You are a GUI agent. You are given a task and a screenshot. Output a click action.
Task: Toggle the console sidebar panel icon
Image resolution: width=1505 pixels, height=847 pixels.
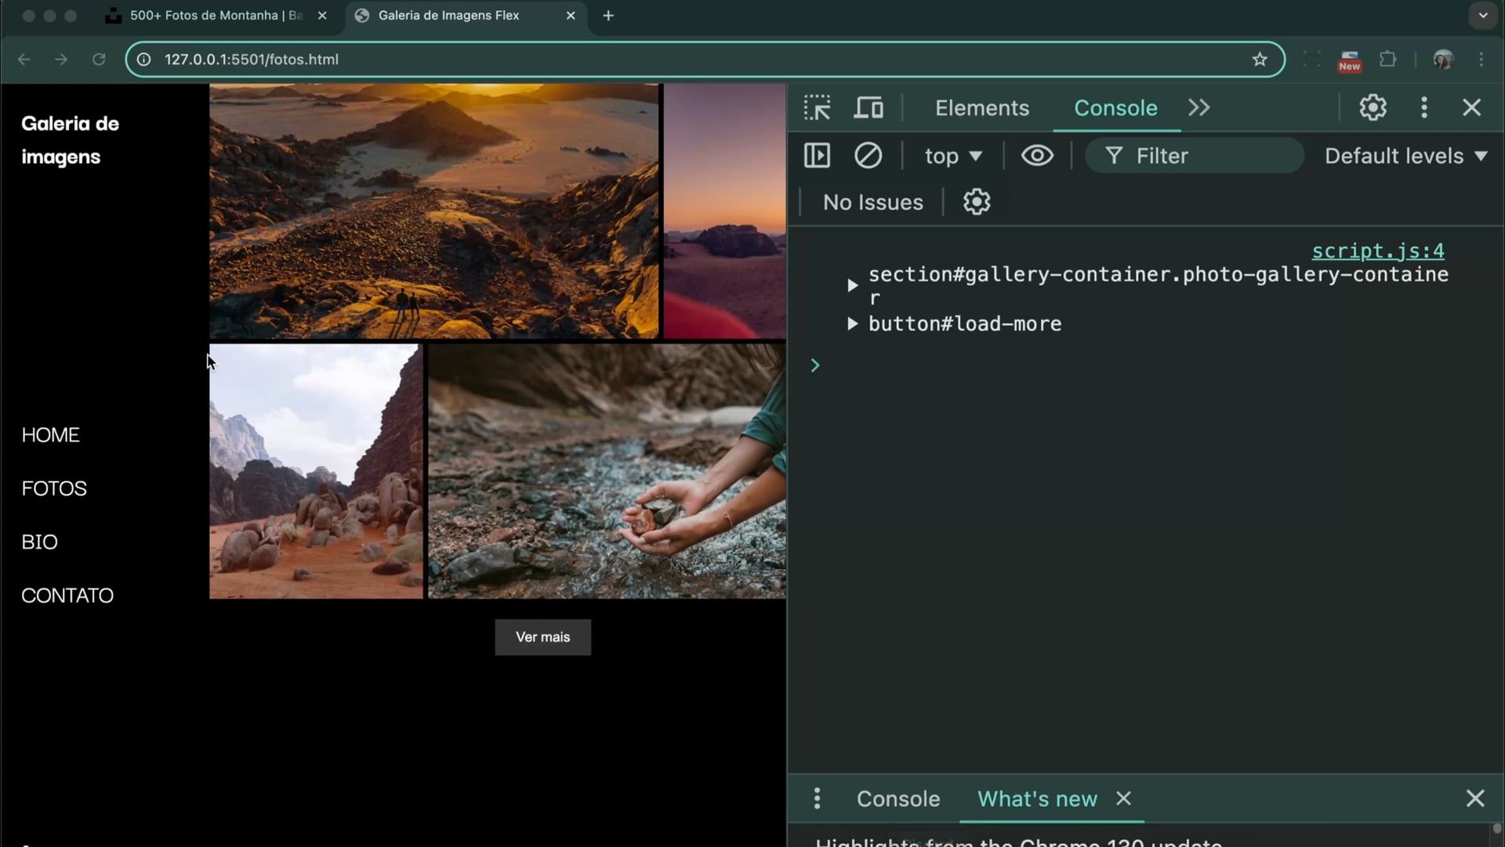pos(817,155)
